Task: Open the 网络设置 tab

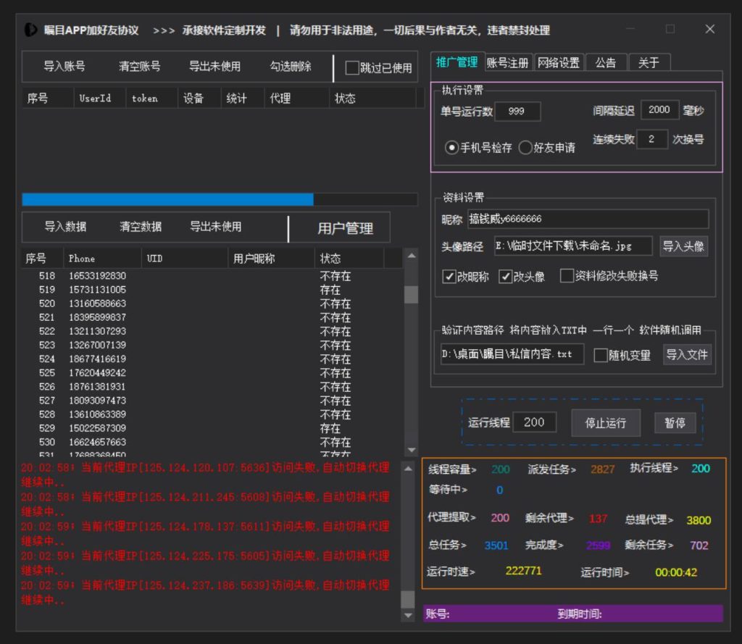Action: 558,63
